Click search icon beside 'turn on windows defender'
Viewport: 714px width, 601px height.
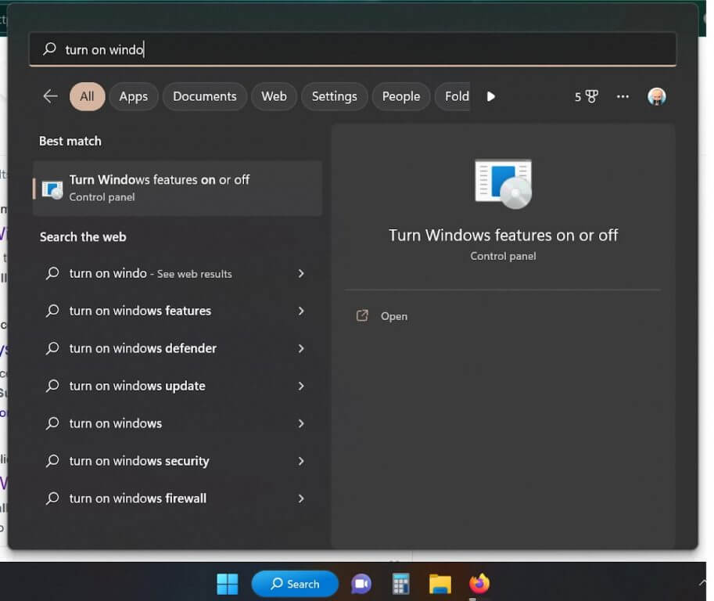pyautogui.click(x=52, y=348)
